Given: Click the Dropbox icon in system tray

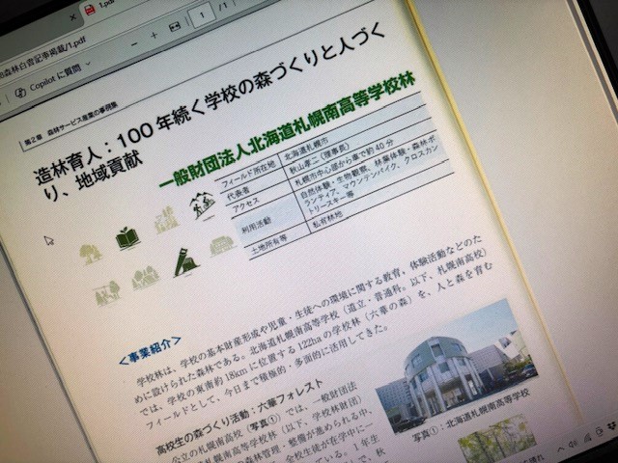Looking at the screenshot, I should tap(612, 426).
